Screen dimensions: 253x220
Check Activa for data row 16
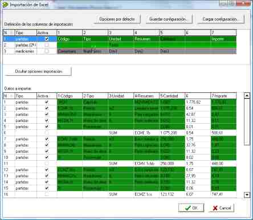(x=47, y=194)
